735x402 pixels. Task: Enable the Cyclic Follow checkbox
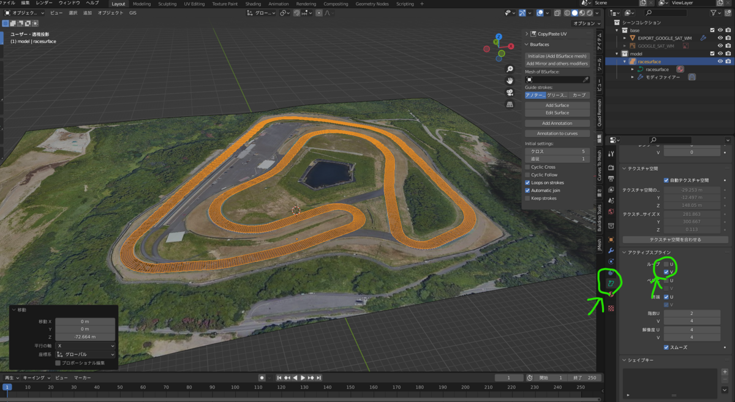[x=527, y=175]
